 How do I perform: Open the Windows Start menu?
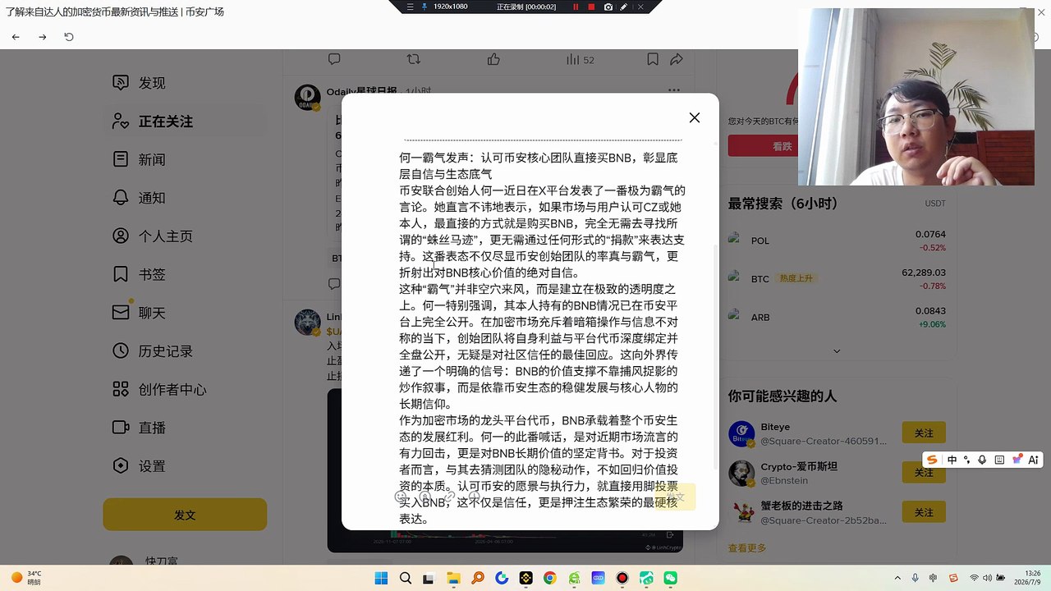[x=381, y=578]
